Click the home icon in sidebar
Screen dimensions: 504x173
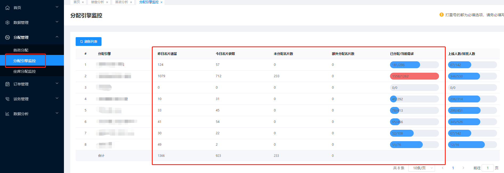click(7, 8)
